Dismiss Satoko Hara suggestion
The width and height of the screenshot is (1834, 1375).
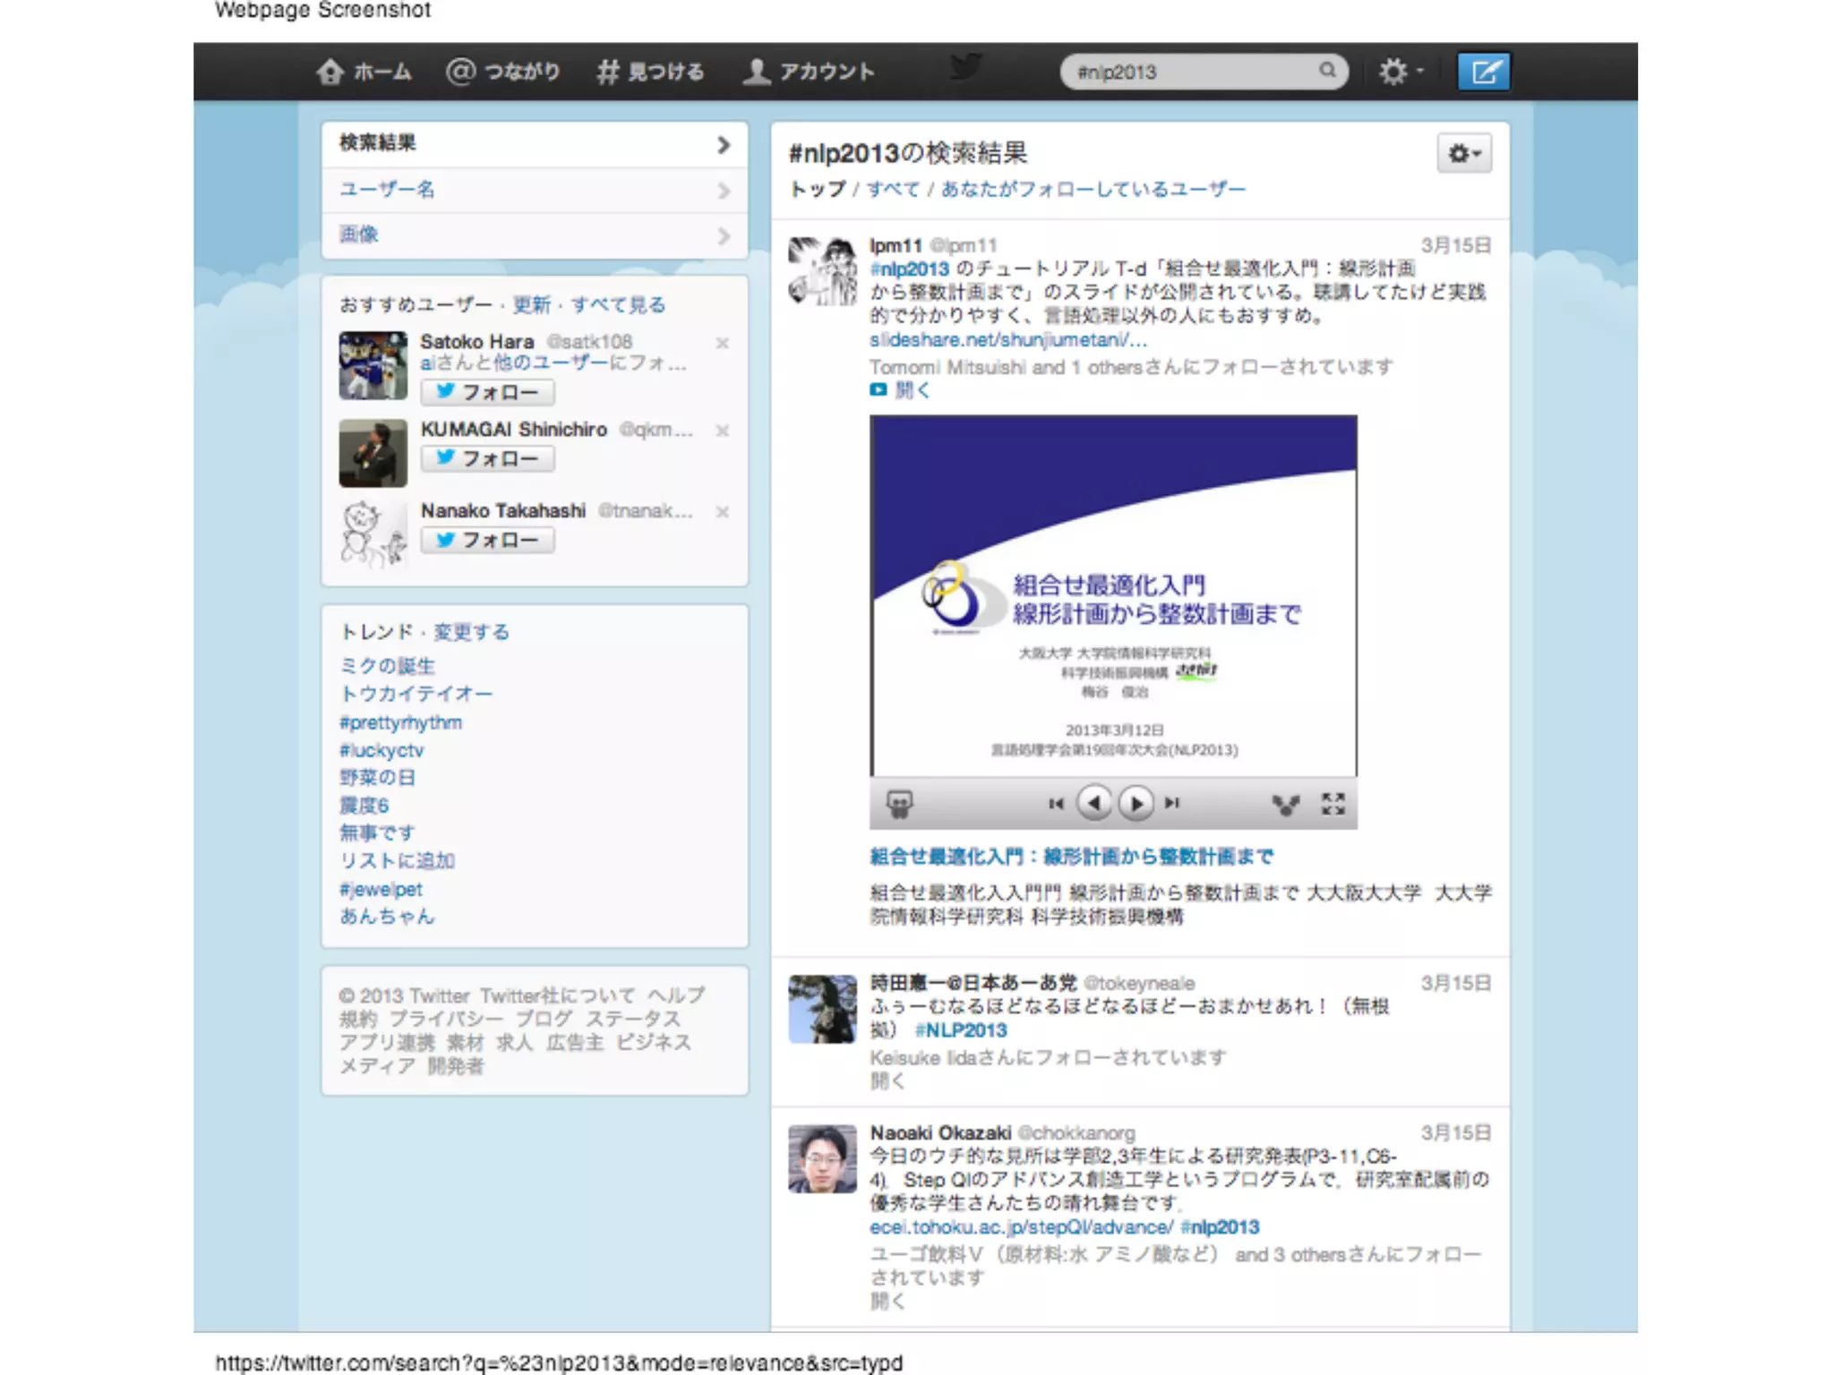[x=723, y=343]
